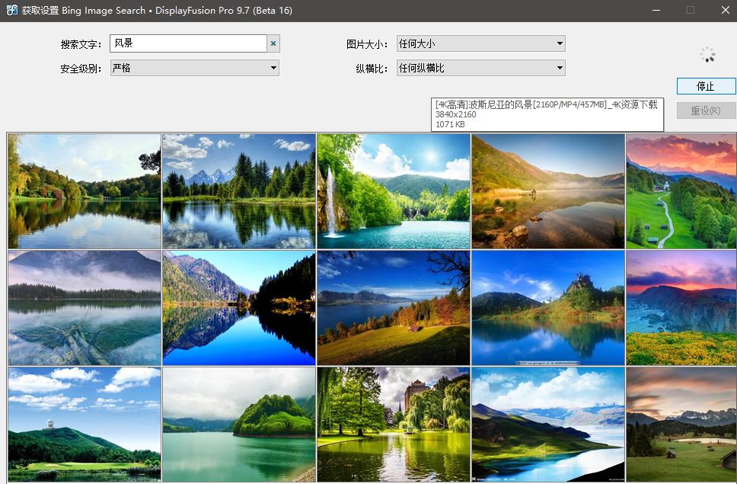Viewport: 737px width, 484px height.
Task: Clear the search text using the × icon
Action: (275, 43)
